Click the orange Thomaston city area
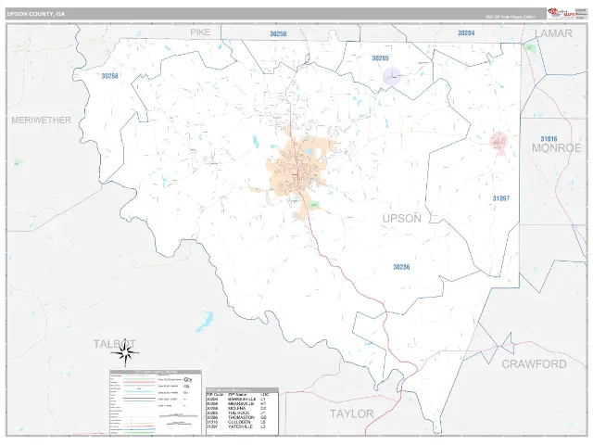This screenshot has height=445, width=593. coord(296,171)
